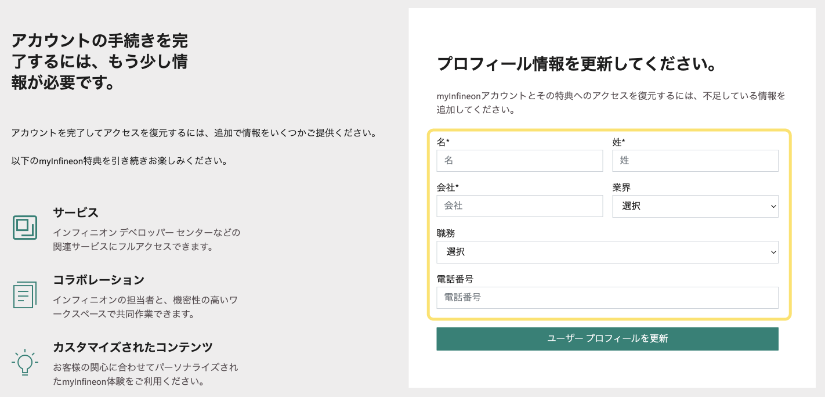Open the 職務 job function dropdown
The width and height of the screenshot is (825, 397).
[607, 252]
